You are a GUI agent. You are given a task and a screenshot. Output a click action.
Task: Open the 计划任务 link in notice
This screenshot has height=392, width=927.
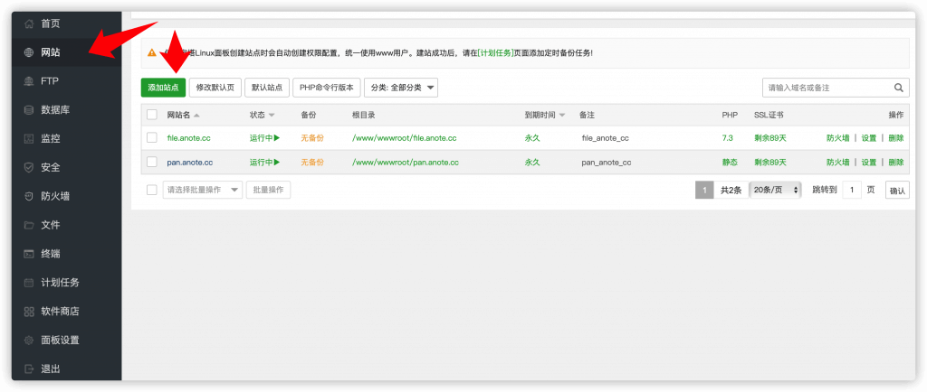[x=495, y=53]
